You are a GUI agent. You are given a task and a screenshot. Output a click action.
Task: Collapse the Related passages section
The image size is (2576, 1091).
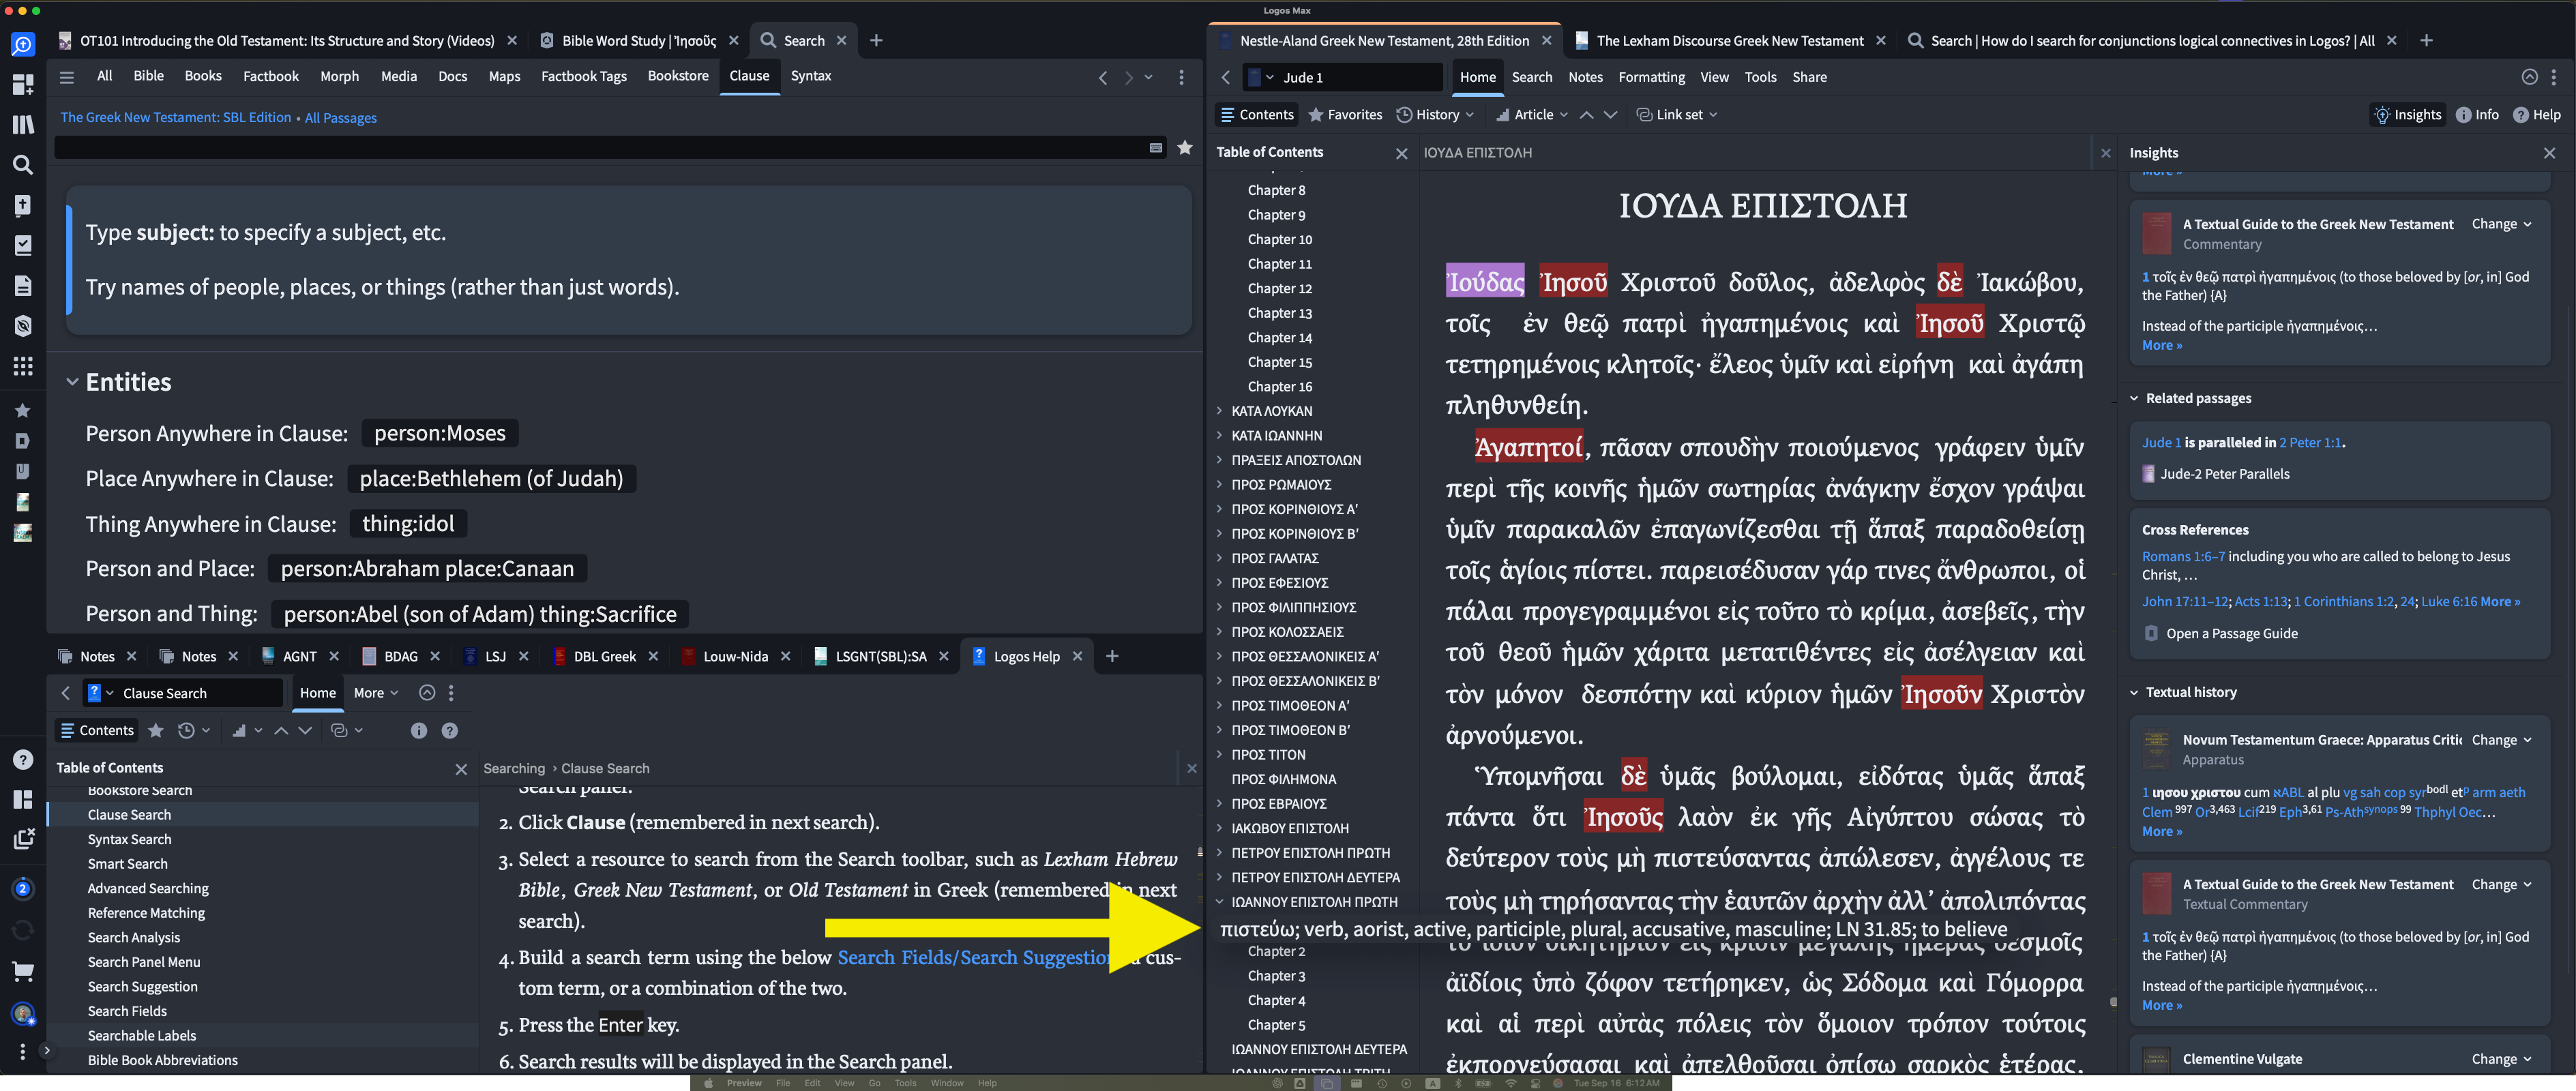click(2133, 398)
